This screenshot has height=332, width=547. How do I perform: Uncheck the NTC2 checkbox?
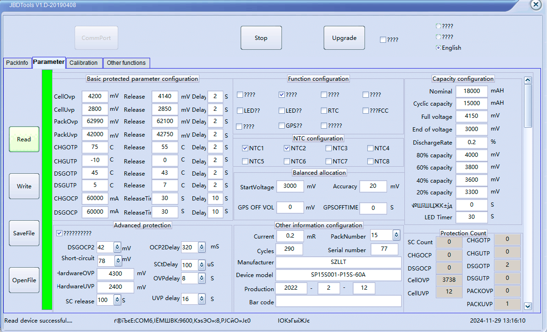point(287,148)
